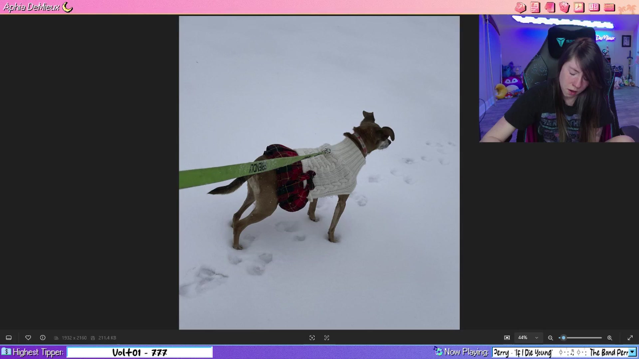Image resolution: width=639 pixels, height=359 pixels.
Task: Click the Now Playing track text 'If I Die Young'
Action: (533, 352)
